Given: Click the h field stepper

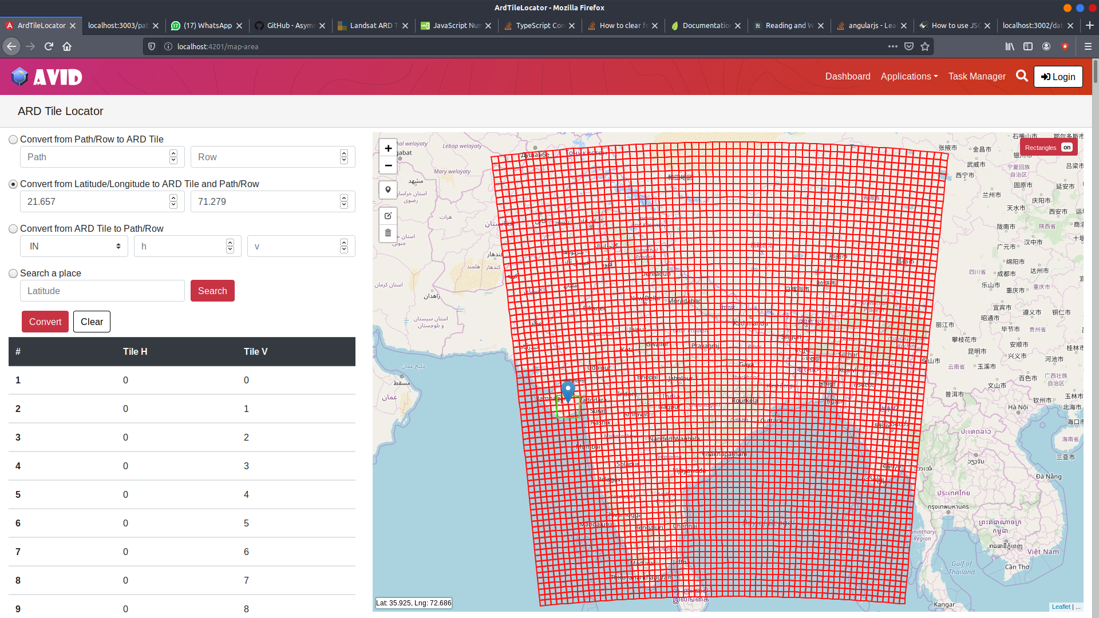Looking at the screenshot, I should point(230,246).
